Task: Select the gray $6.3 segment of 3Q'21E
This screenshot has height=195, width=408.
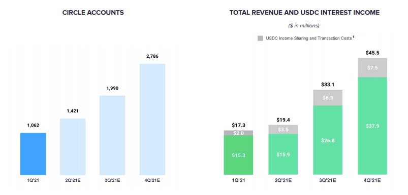Action: click(328, 98)
